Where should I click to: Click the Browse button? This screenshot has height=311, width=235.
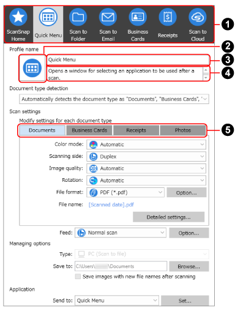(189, 266)
